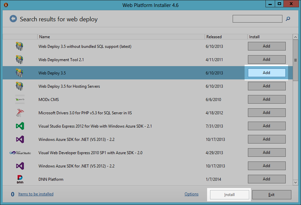Click the Install column header
The height and width of the screenshot is (205, 301).
coord(270,37)
